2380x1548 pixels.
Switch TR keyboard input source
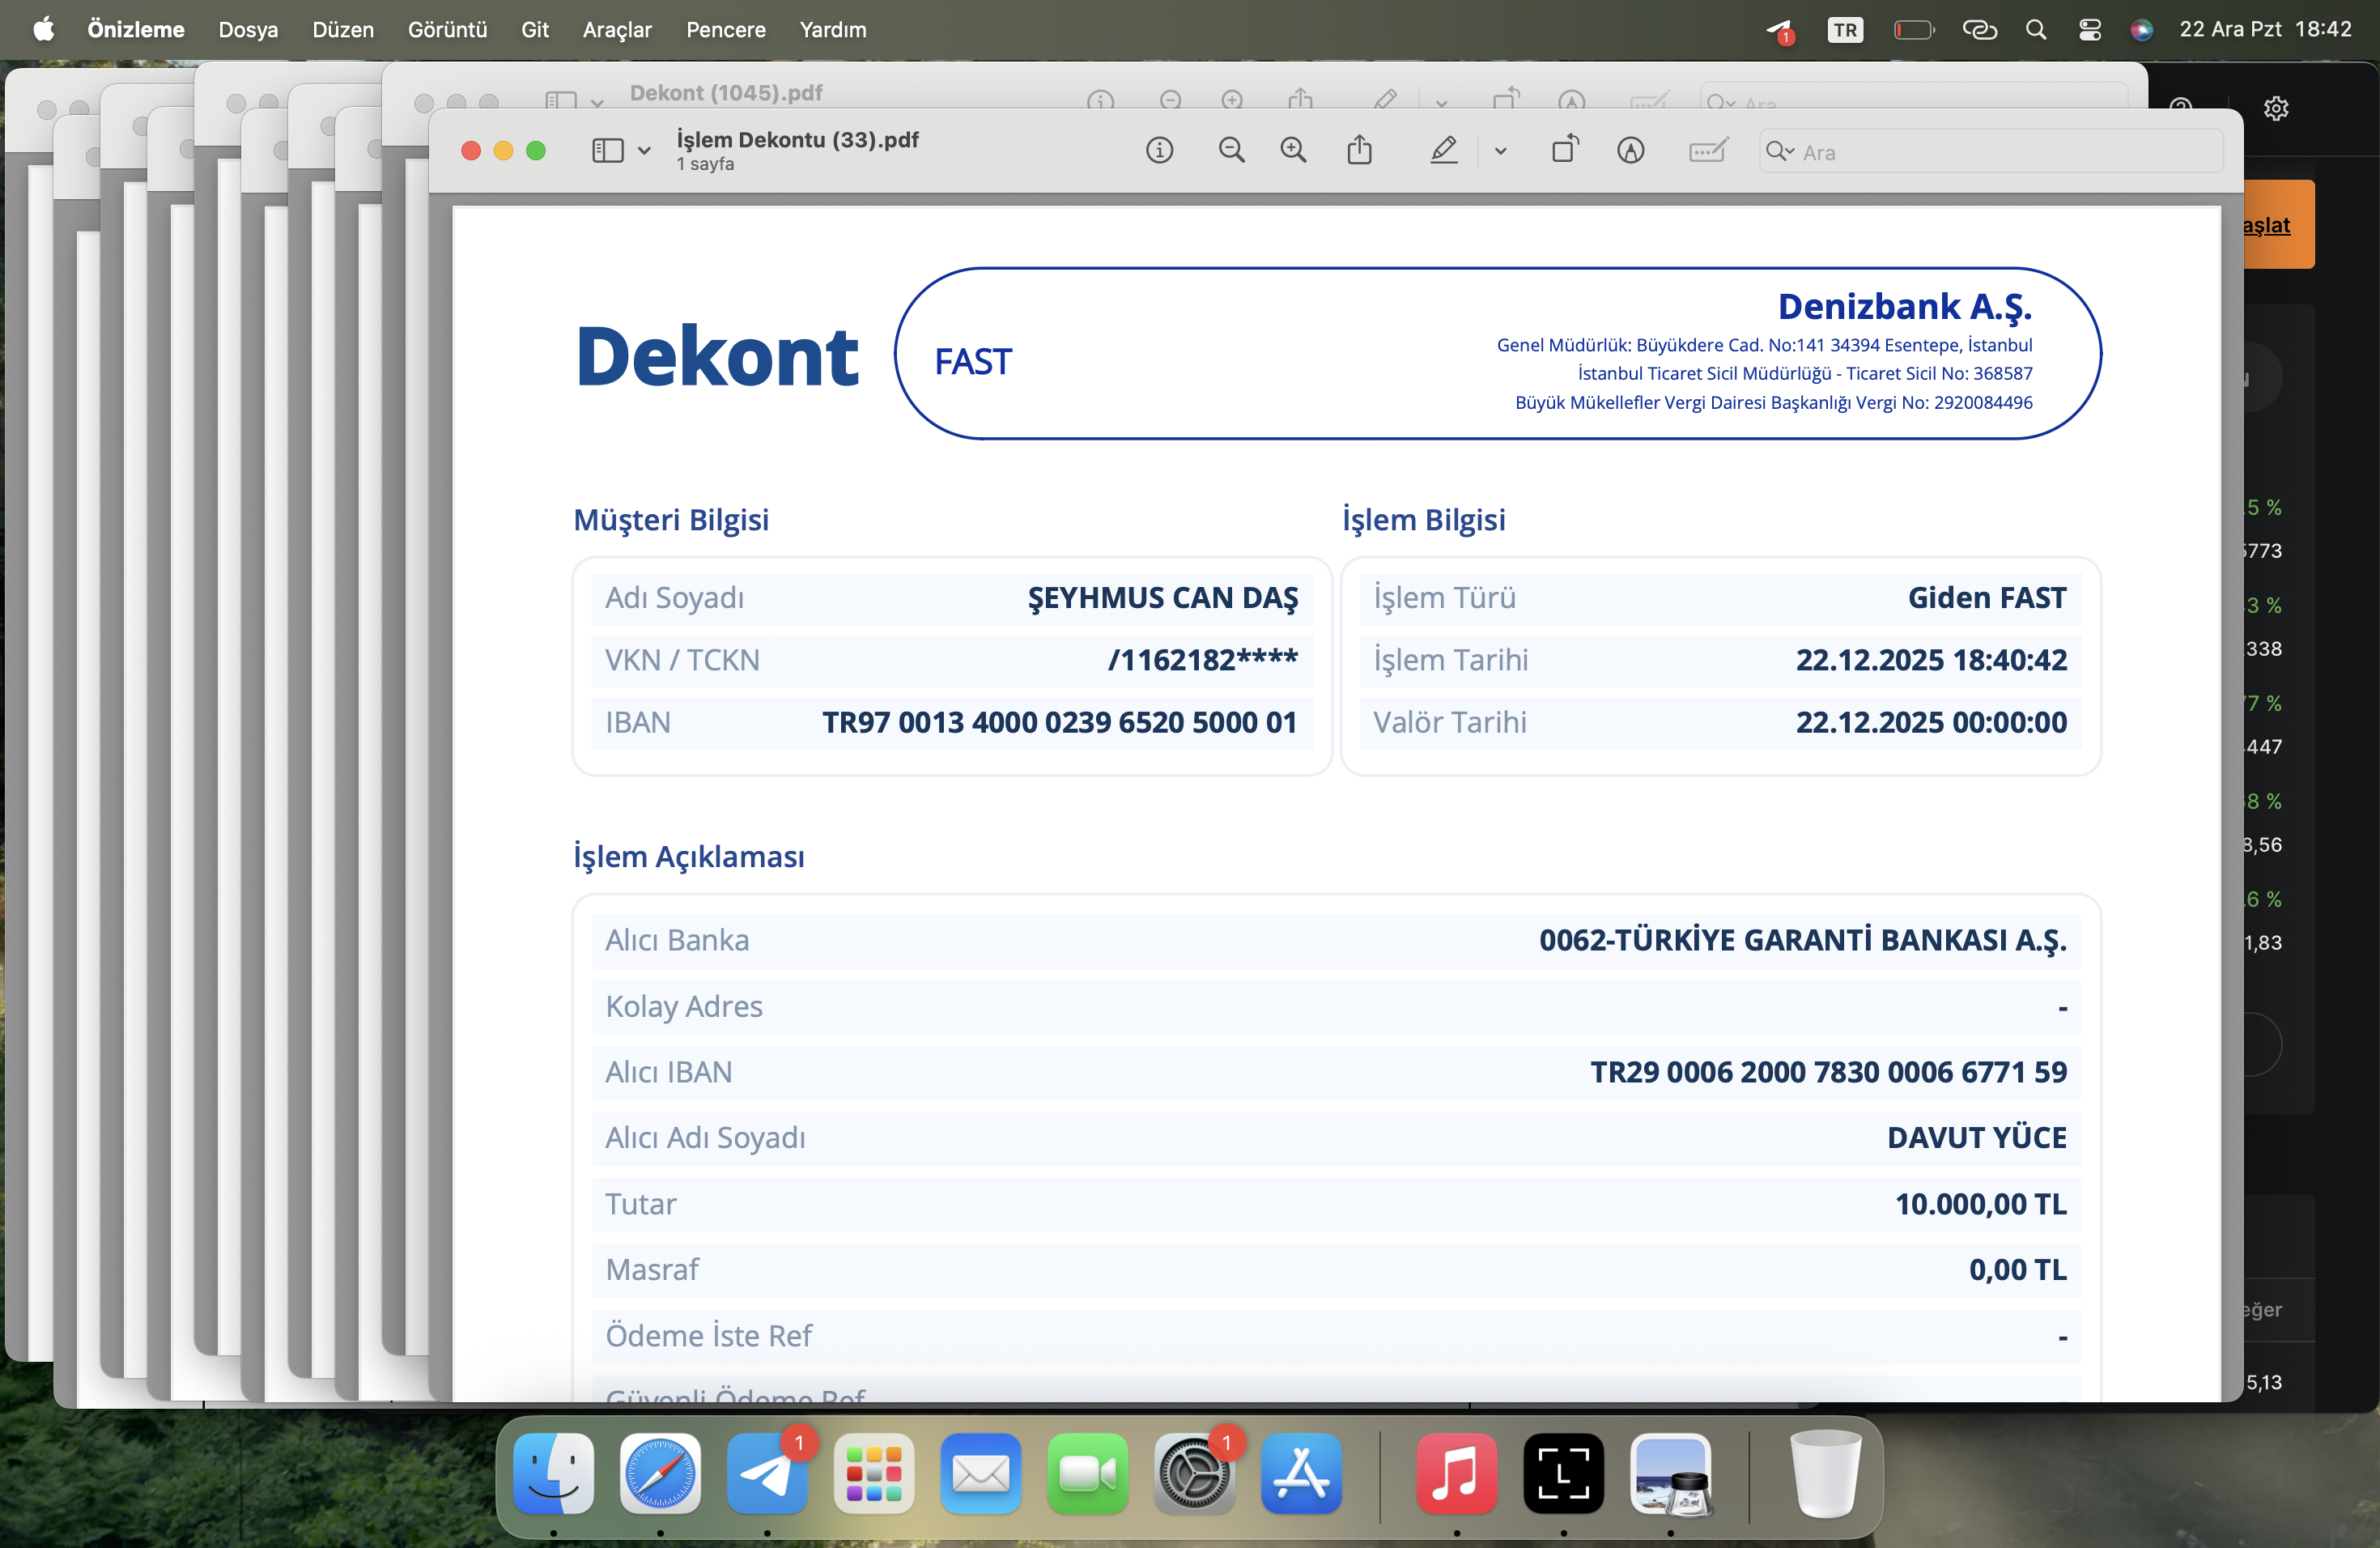point(1845,30)
